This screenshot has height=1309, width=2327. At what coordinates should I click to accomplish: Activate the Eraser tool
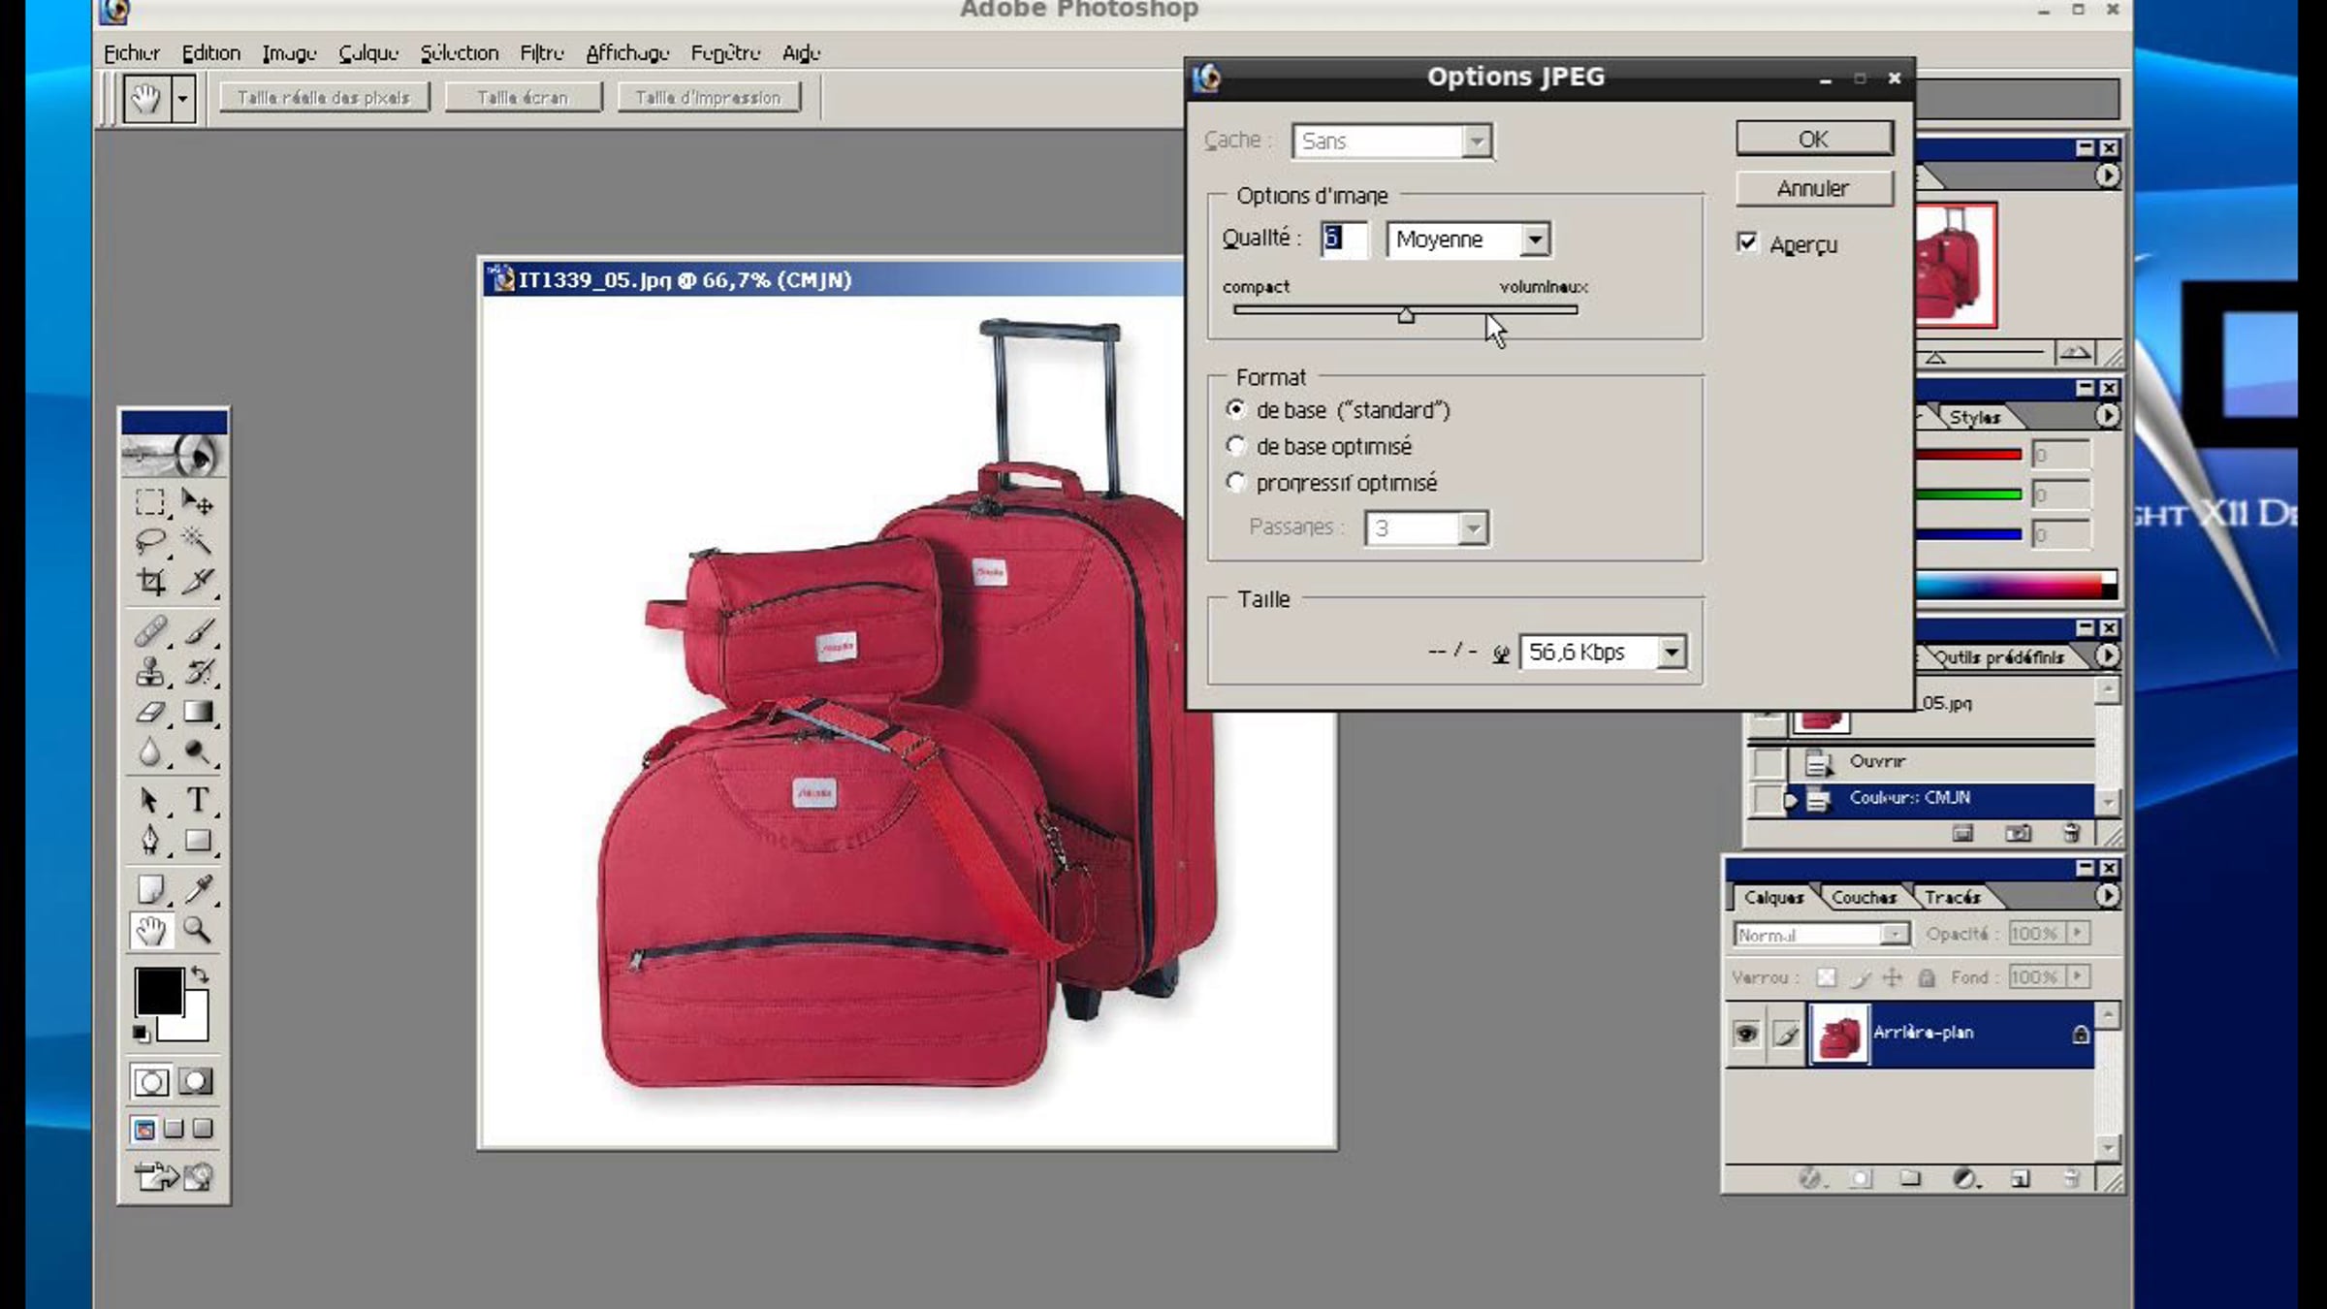[x=150, y=712]
